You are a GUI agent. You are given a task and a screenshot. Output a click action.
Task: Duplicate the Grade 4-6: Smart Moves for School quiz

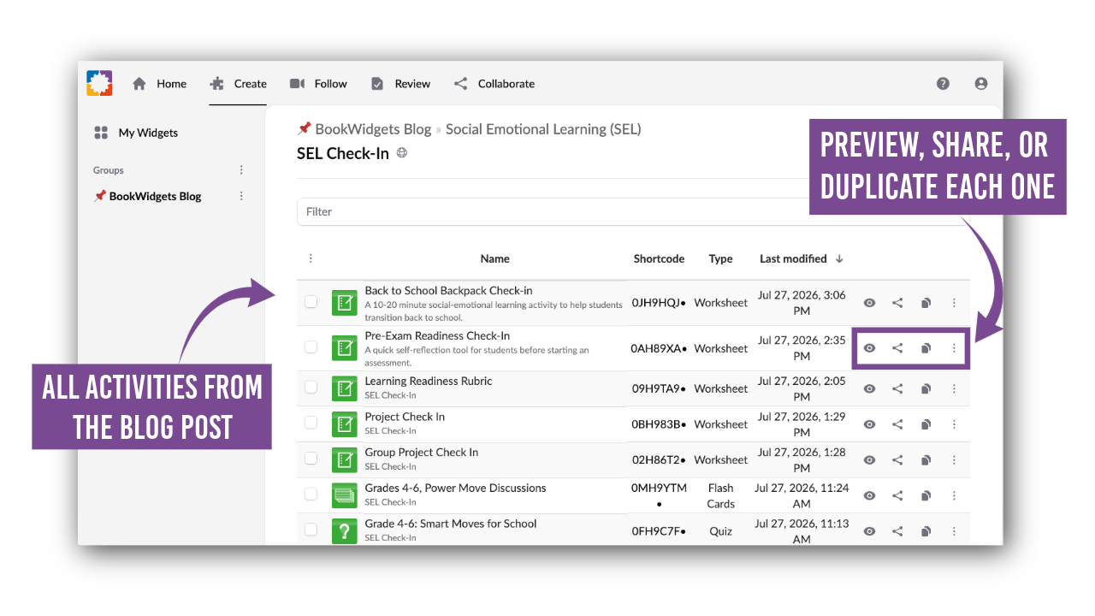click(926, 531)
